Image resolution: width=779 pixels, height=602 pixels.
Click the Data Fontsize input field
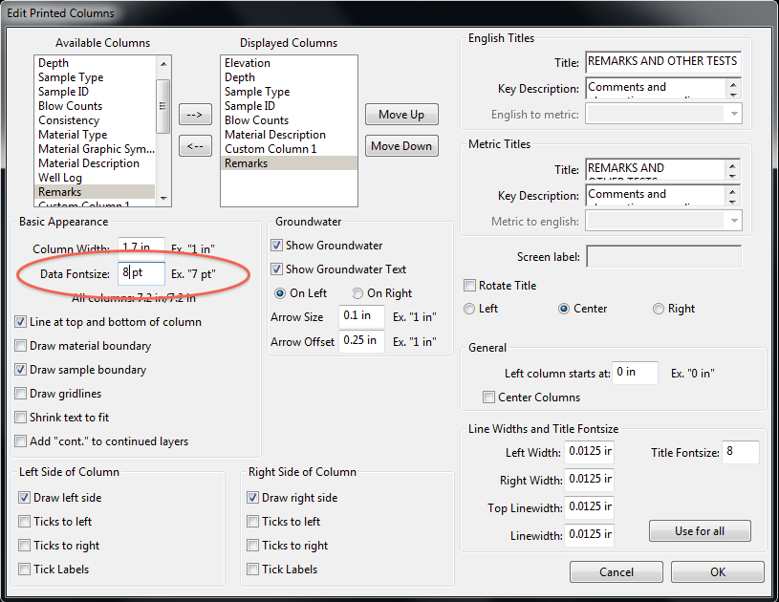(141, 273)
